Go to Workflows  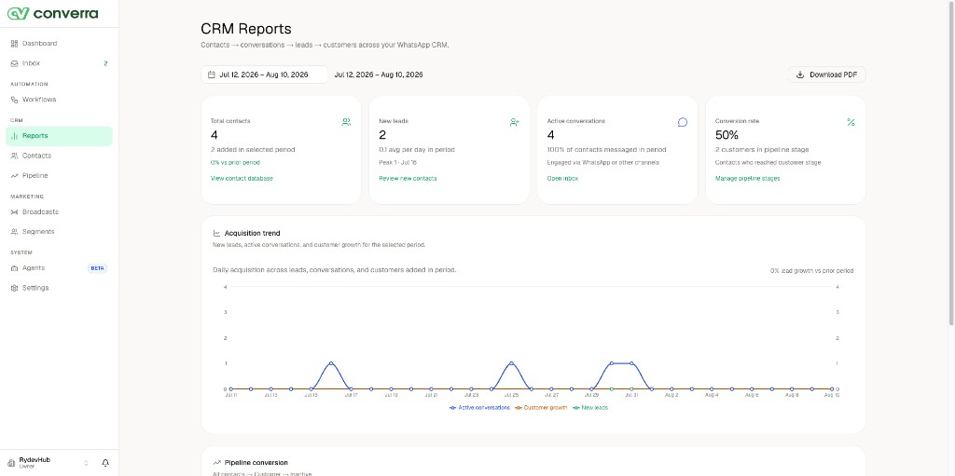tap(59, 100)
